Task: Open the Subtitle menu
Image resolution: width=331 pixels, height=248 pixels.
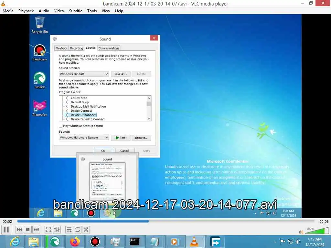Action: [76, 11]
